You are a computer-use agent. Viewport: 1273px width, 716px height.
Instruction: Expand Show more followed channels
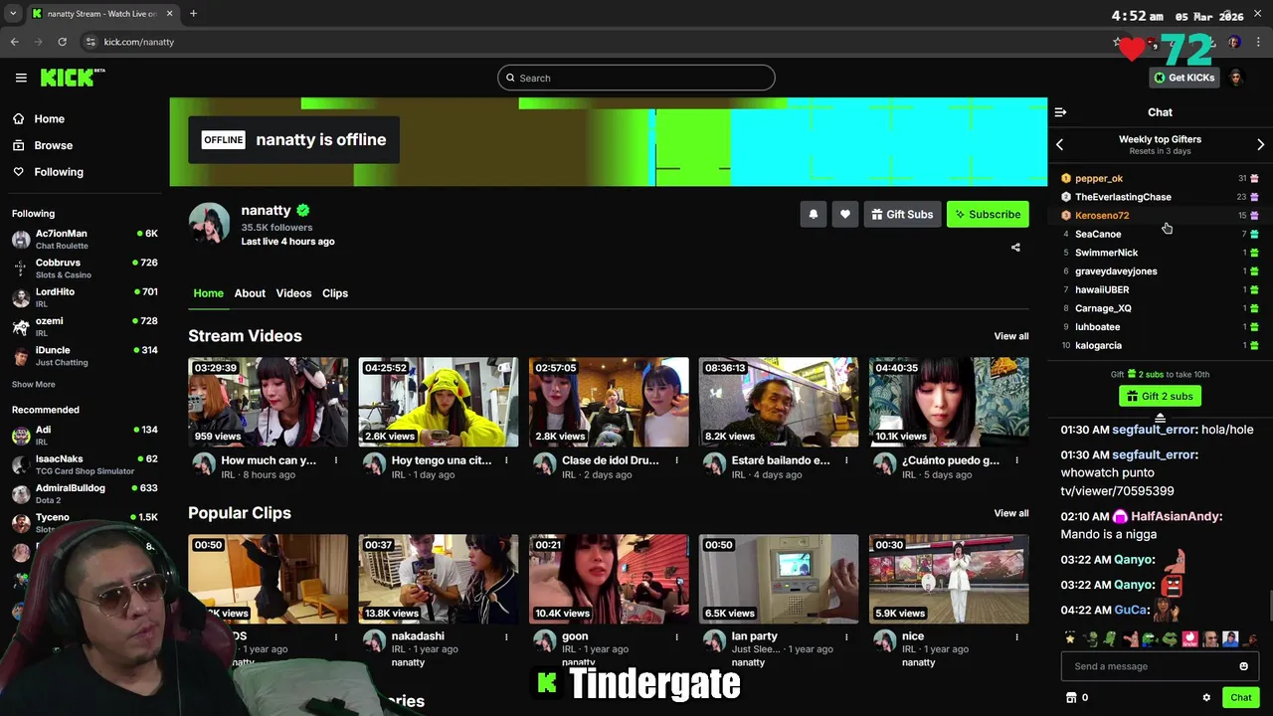(x=34, y=384)
